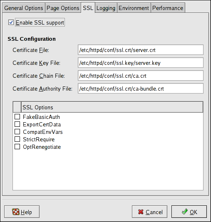Cancel the SSL configuration changes
Viewport: 211px width, 222px height.
pyautogui.click(x=149, y=212)
